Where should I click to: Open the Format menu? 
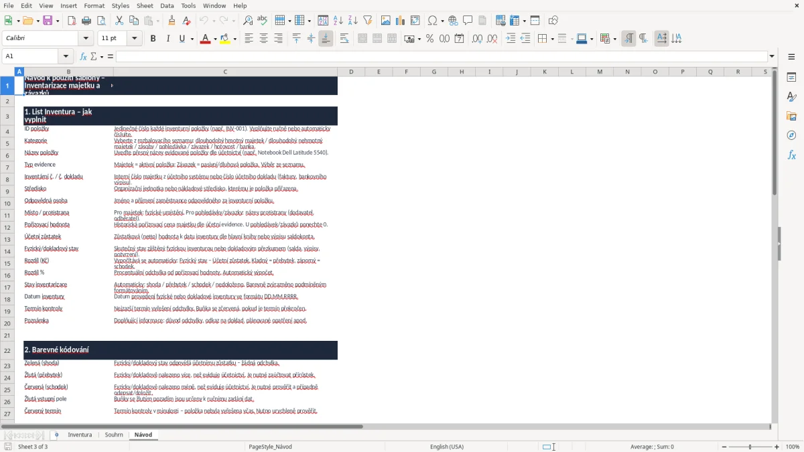coord(94,5)
